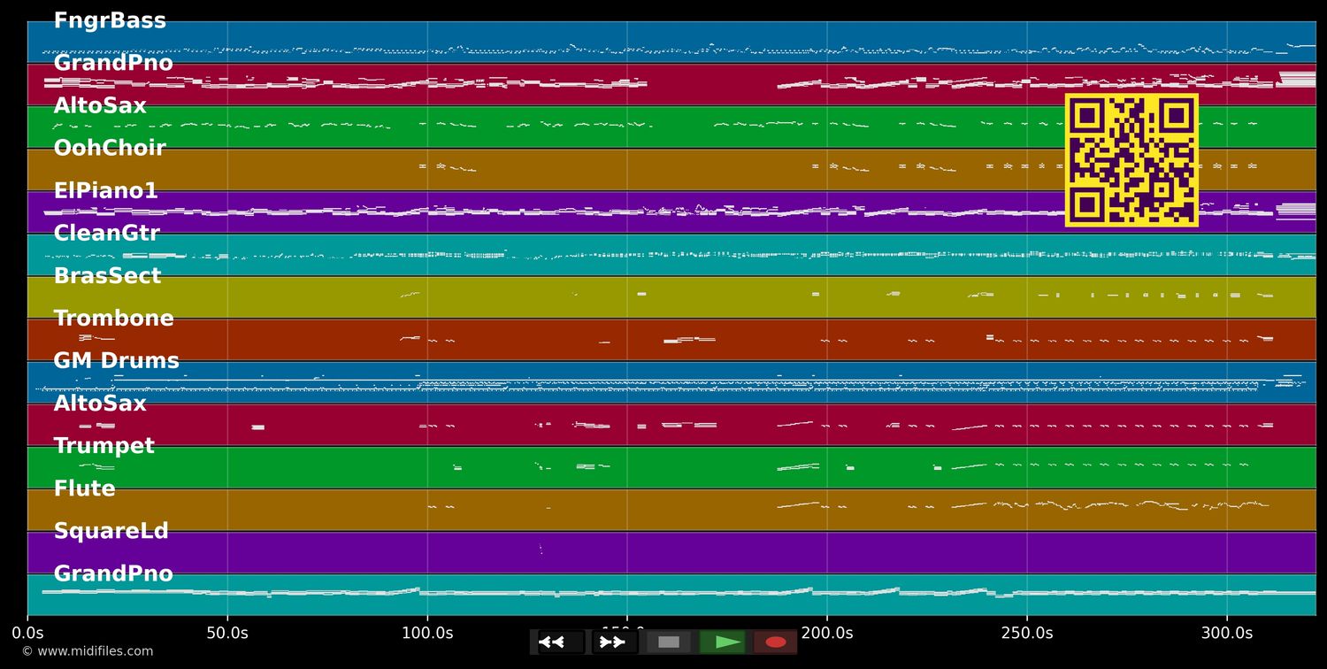Click the red Record button
This screenshot has width=1327, height=669.
click(775, 642)
